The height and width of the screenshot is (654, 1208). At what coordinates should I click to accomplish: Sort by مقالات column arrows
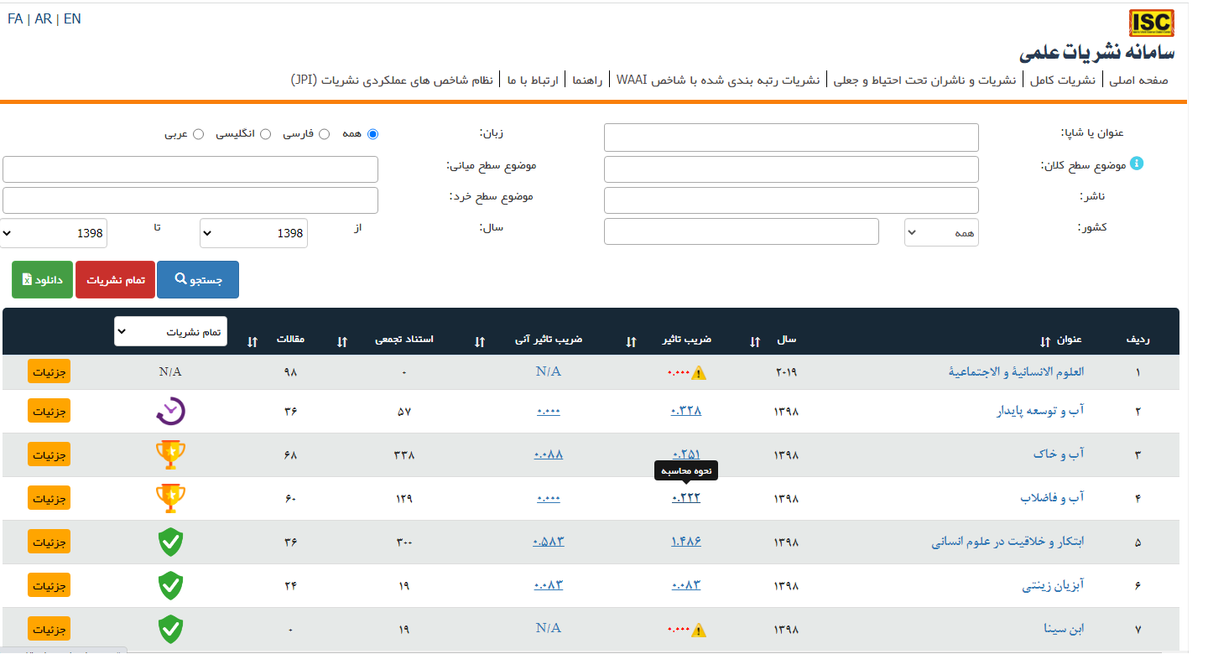coord(253,341)
